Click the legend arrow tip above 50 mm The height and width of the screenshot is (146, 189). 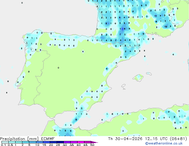pos(95,142)
